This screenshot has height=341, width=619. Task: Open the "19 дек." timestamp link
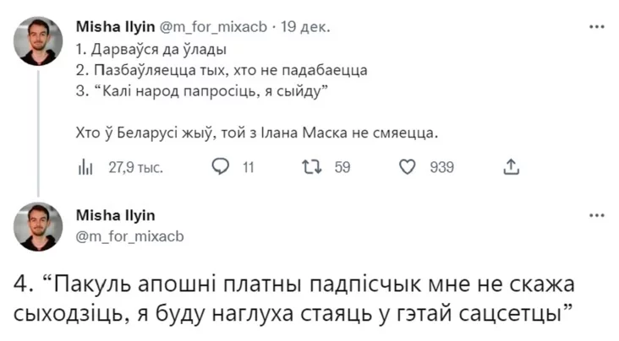(307, 26)
